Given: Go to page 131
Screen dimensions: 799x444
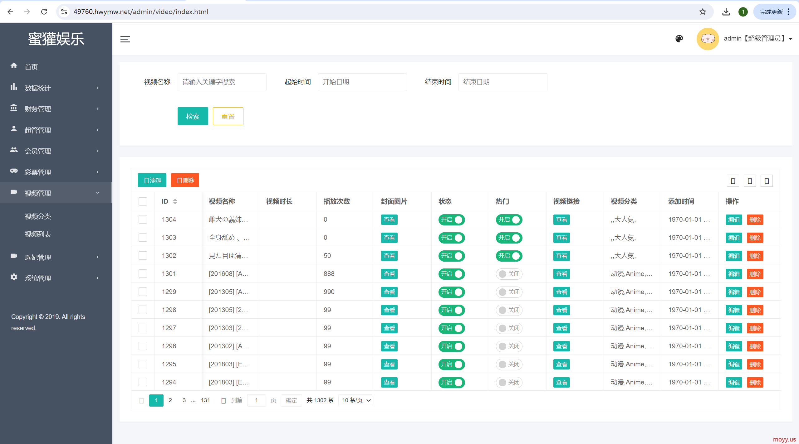Looking at the screenshot, I should coord(205,401).
